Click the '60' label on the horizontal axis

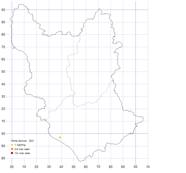click(86, 167)
